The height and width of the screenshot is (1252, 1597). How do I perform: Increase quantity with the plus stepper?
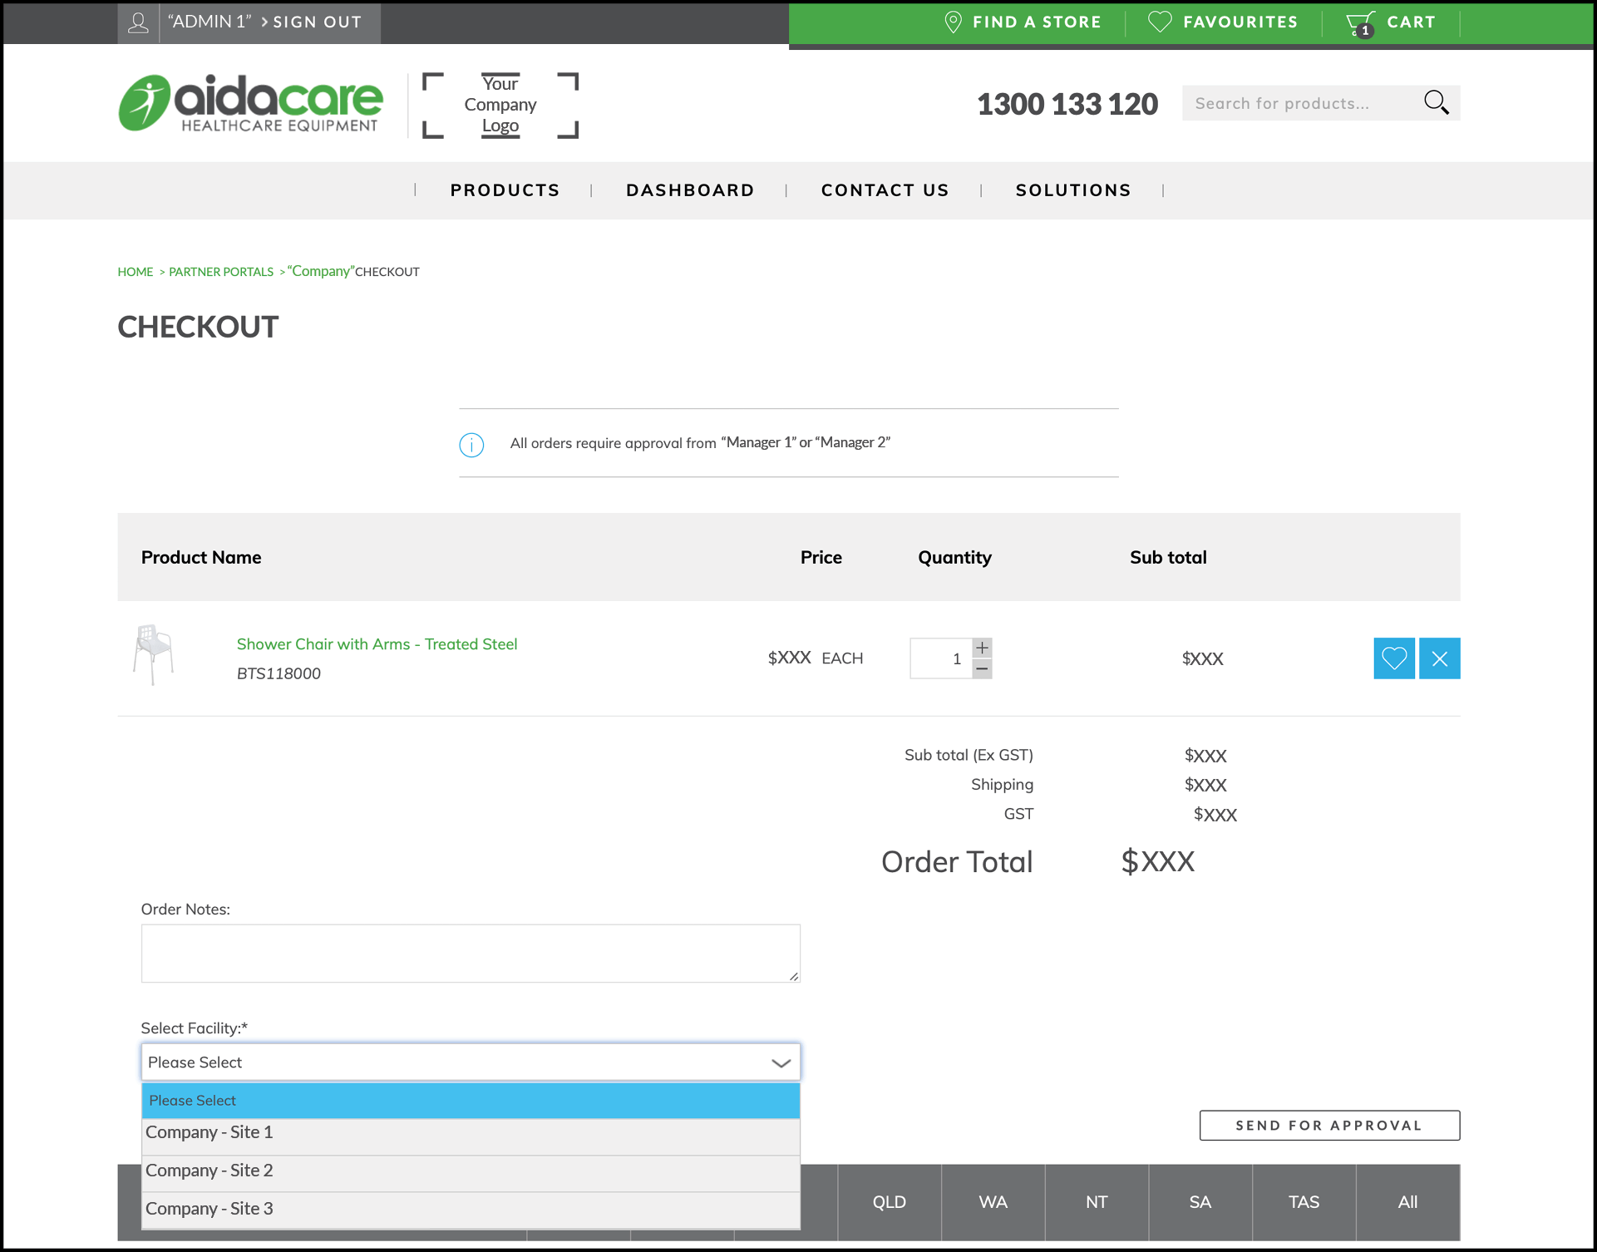tap(982, 647)
